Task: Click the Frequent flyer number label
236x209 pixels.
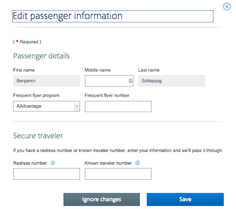Action: (x=107, y=95)
